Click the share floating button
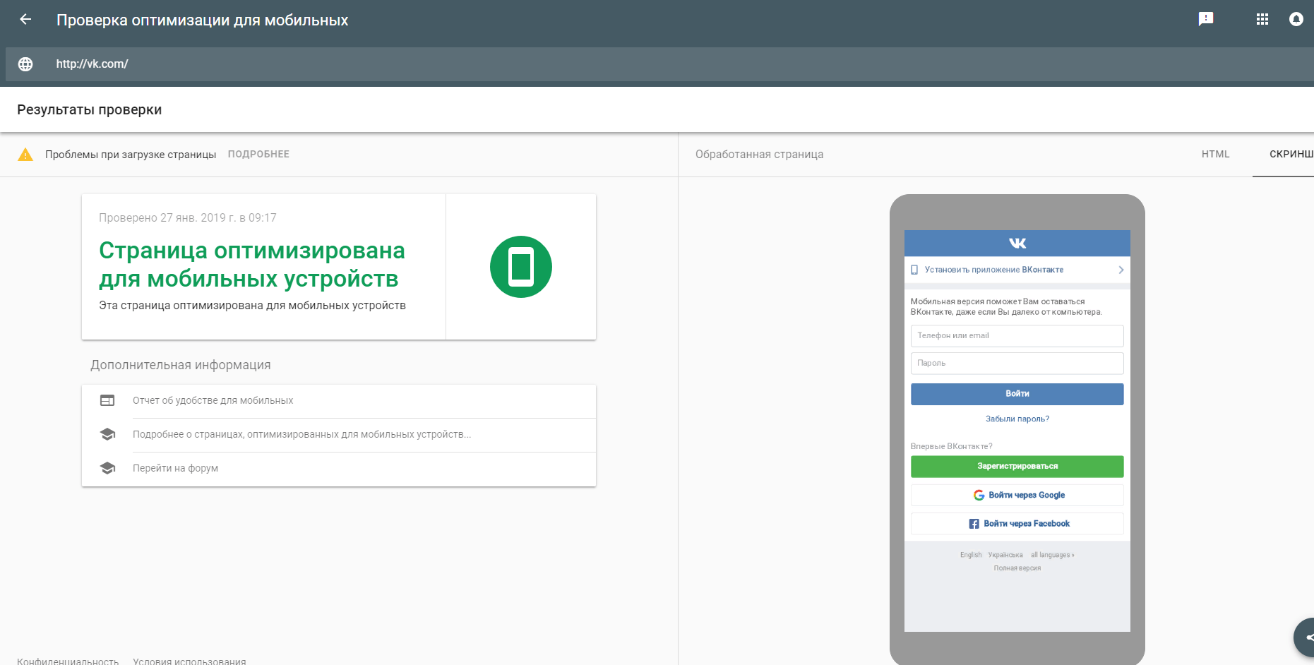This screenshot has height=665, width=1314. click(1306, 637)
